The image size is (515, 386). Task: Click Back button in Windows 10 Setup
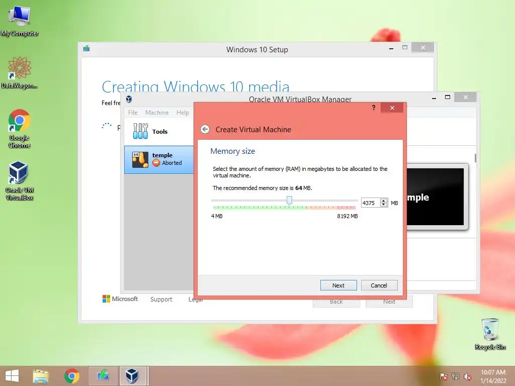click(336, 302)
